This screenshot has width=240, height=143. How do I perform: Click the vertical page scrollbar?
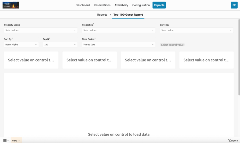[239, 57]
